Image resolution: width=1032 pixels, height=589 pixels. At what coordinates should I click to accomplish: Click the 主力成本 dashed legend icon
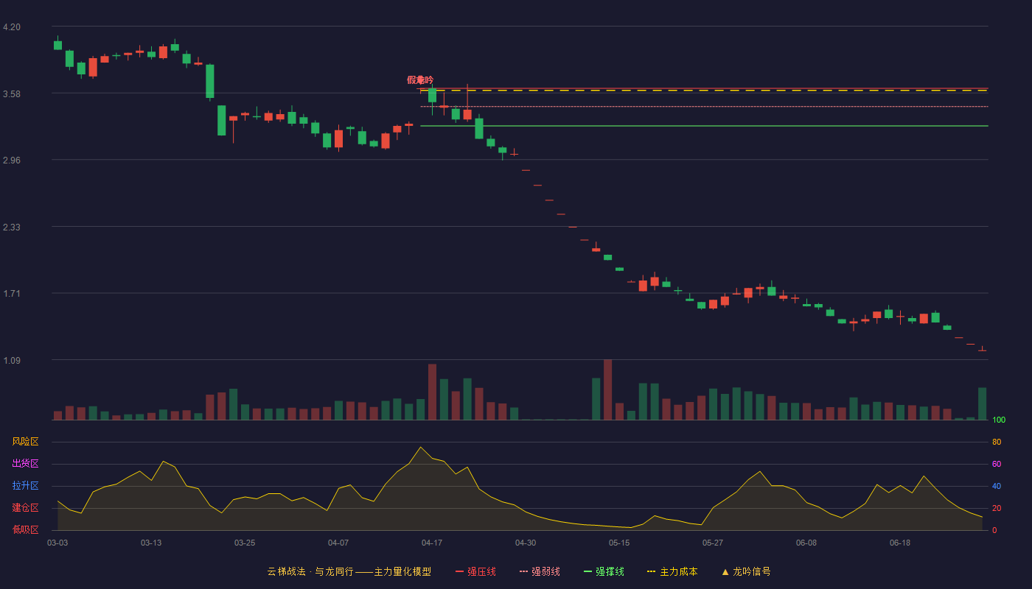pos(651,571)
